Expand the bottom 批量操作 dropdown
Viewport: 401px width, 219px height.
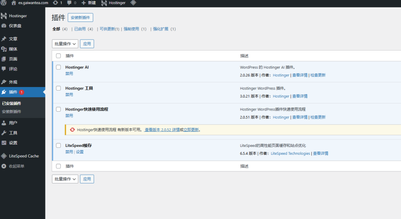(x=65, y=179)
